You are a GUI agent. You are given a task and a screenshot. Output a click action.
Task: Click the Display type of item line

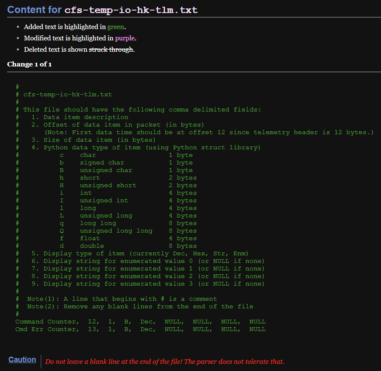click(140, 254)
